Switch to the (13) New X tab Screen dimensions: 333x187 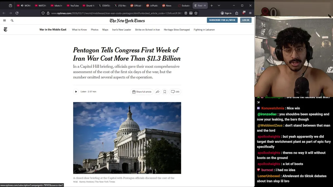[x=120, y=5]
